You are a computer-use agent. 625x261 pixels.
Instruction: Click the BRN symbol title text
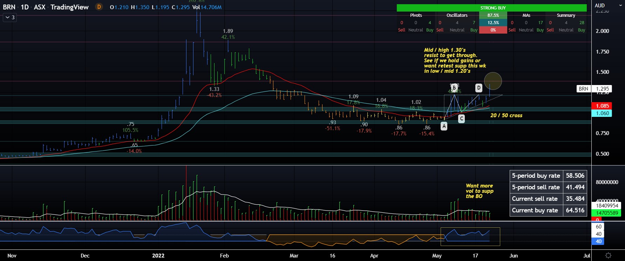(9, 7)
